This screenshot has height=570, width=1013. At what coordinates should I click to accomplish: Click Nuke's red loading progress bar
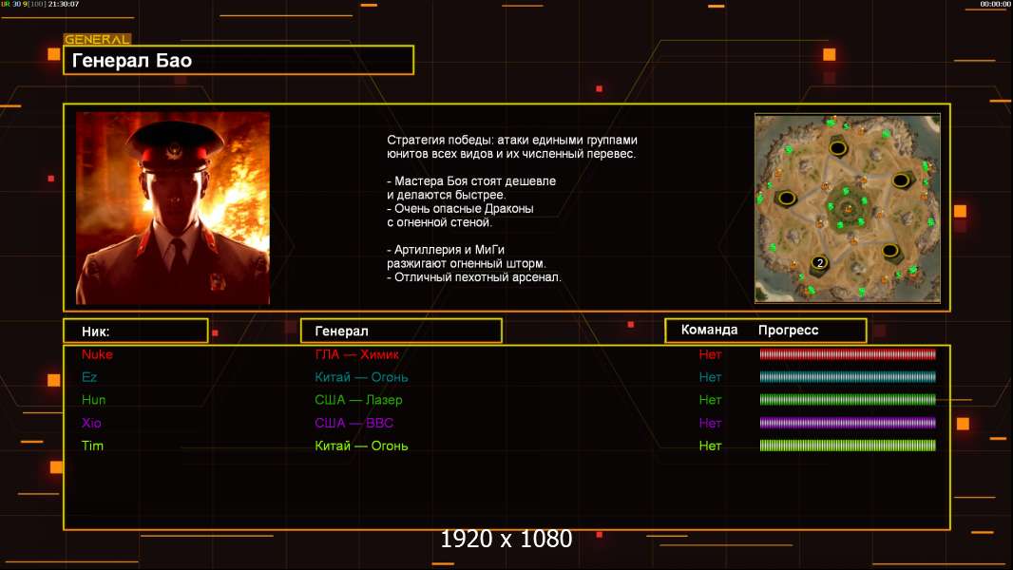[848, 353]
